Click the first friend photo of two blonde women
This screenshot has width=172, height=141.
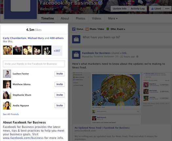click(8, 50)
